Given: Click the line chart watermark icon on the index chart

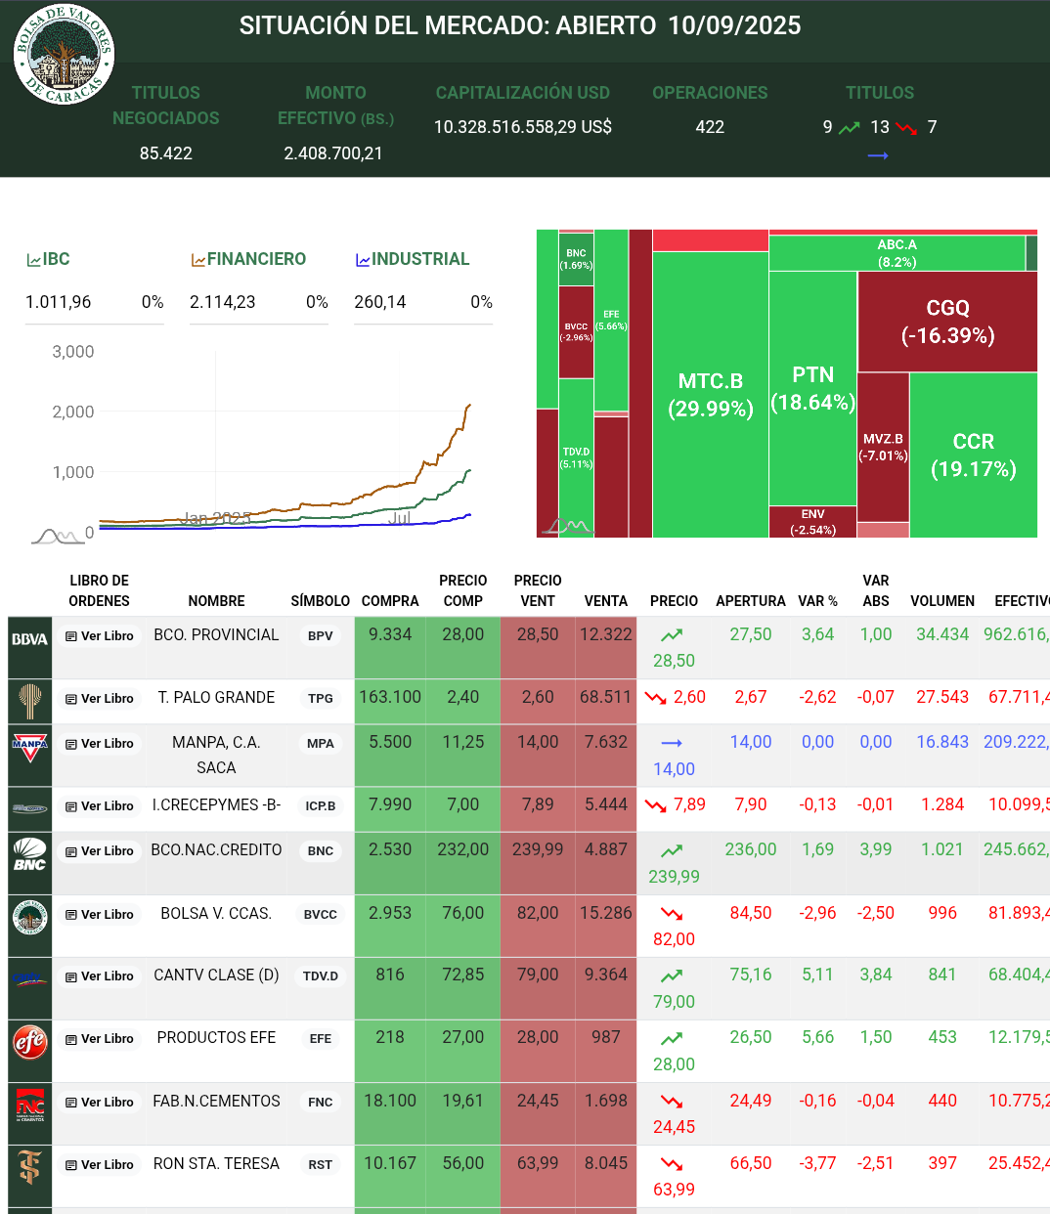Looking at the screenshot, I should [x=58, y=535].
